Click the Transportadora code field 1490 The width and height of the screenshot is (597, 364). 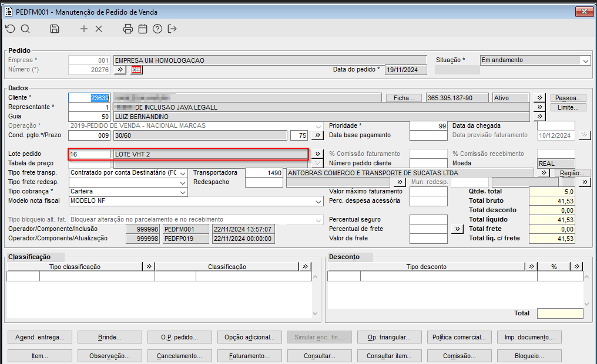264,173
